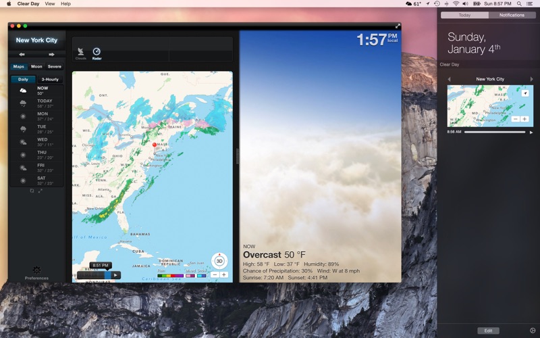This screenshot has height=338, width=540.
Task: Show previous city in Clear Day widget
Action: (x=449, y=79)
